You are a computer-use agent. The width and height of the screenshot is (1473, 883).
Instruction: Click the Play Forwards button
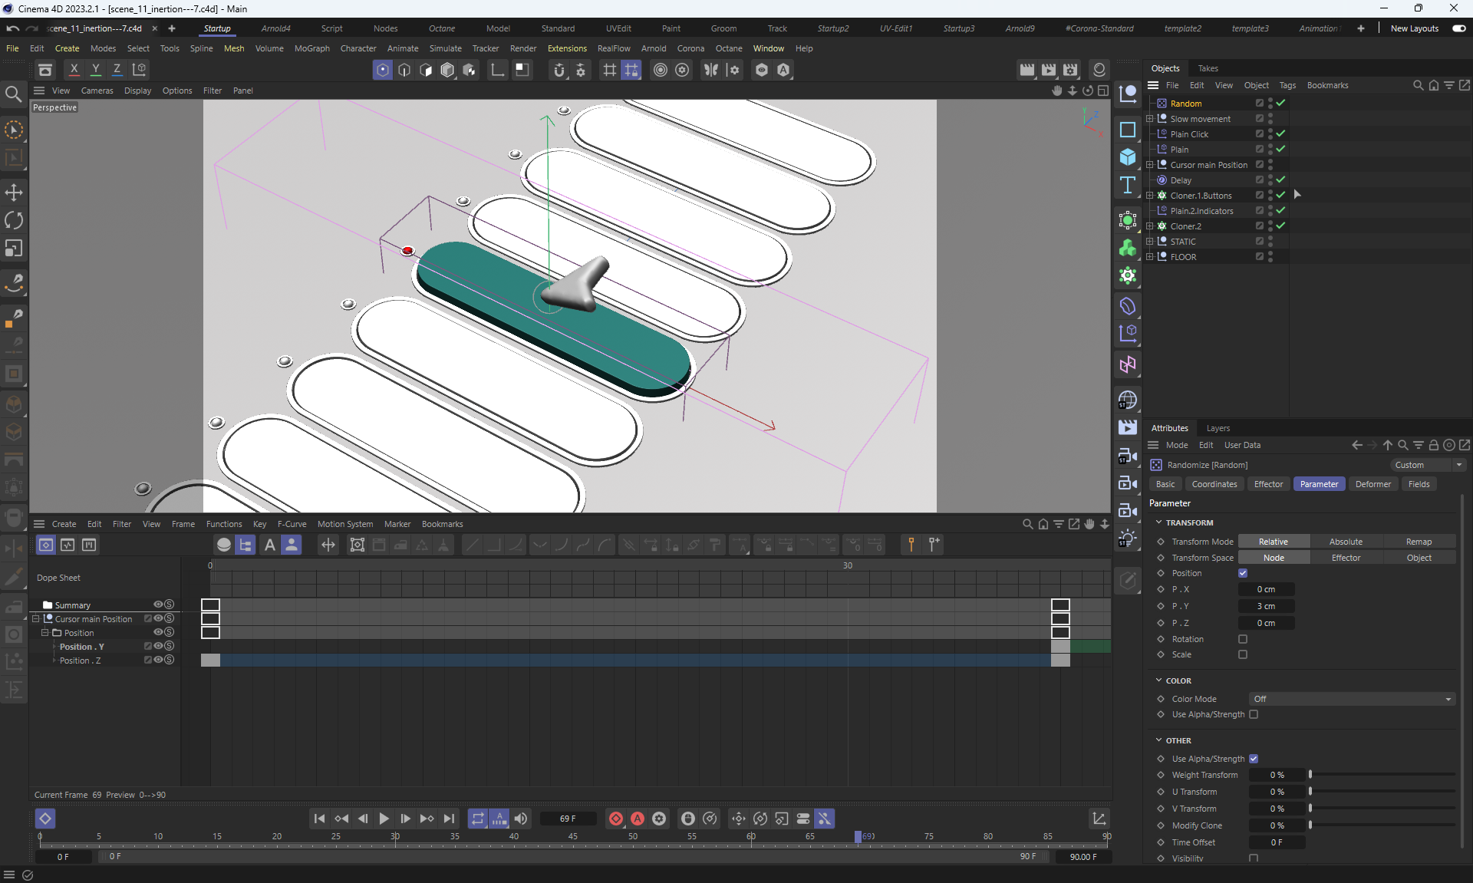[384, 819]
